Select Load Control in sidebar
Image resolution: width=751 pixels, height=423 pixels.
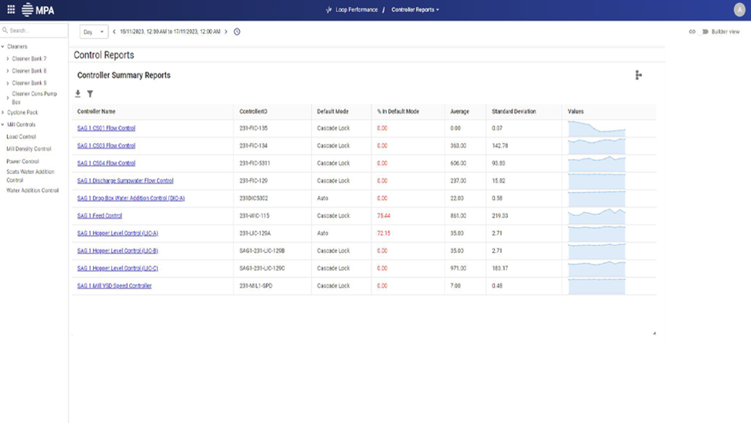point(21,136)
